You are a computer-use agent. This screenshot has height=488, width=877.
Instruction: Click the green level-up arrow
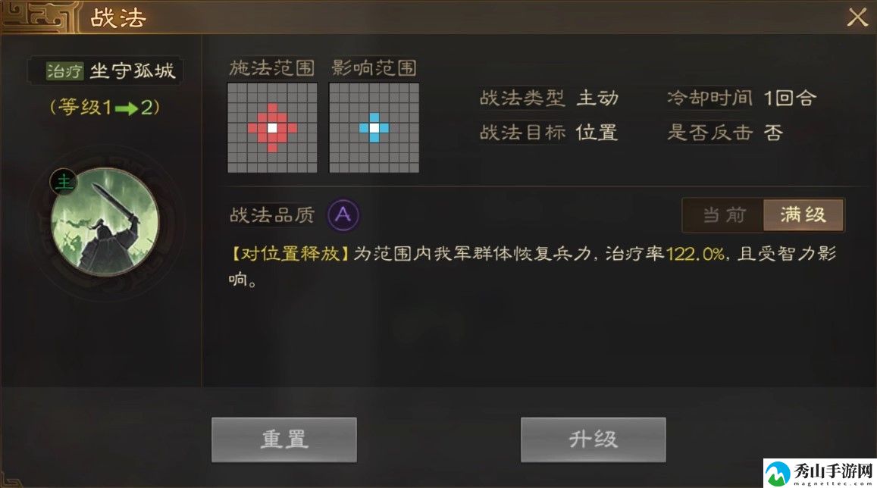pos(127,108)
